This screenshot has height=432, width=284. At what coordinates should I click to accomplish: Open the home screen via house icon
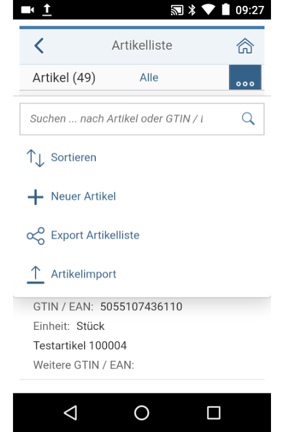click(245, 46)
